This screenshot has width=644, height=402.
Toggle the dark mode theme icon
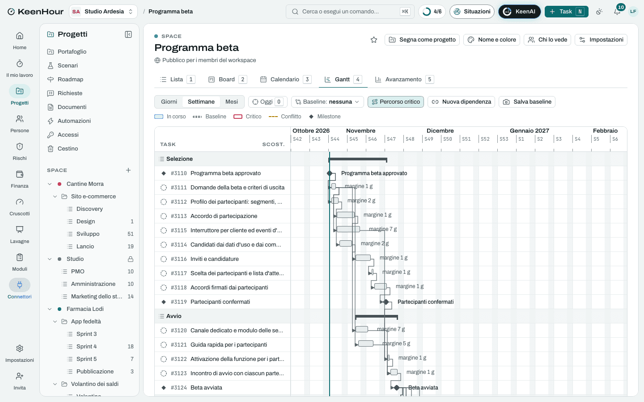[x=599, y=12]
